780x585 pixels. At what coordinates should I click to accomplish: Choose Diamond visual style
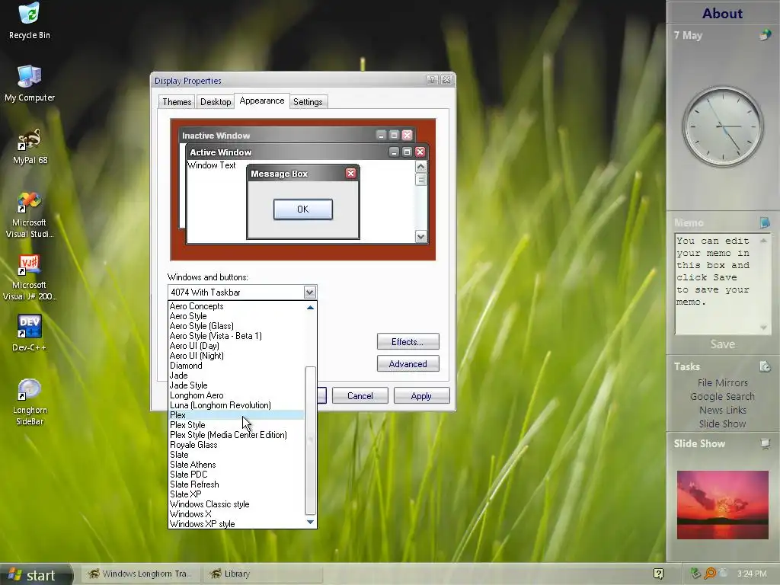[x=236, y=366]
